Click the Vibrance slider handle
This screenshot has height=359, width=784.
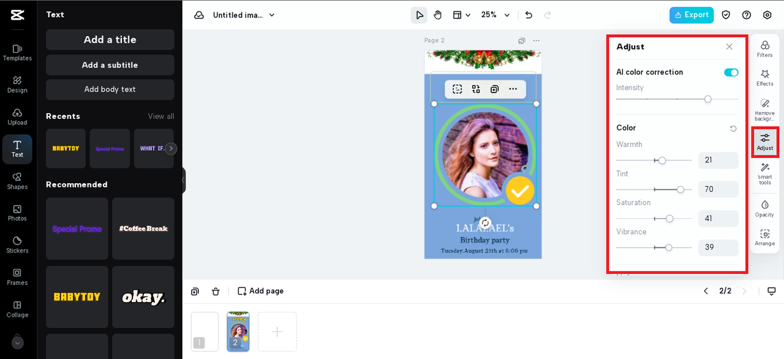669,248
